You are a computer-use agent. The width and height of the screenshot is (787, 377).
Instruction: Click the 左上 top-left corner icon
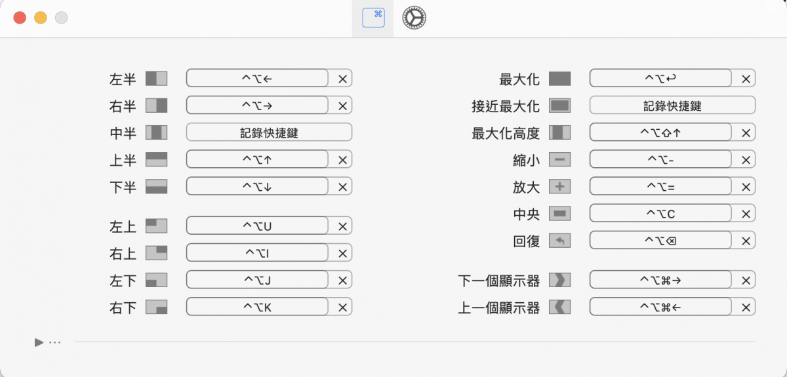(156, 226)
